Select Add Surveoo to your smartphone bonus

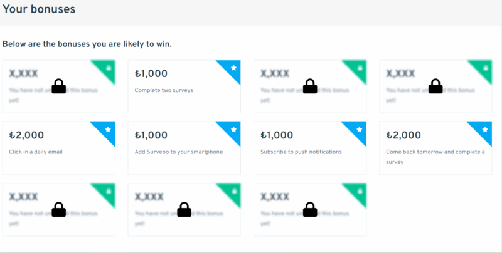[x=184, y=148]
